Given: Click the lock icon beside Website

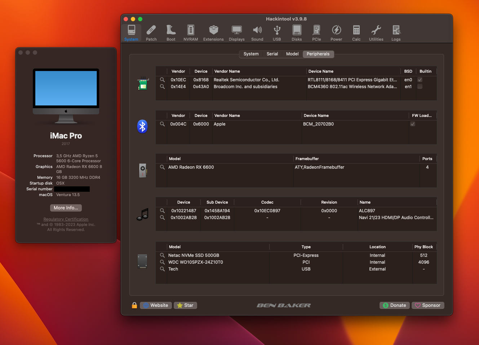Looking at the screenshot, I should click(x=134, y=305).
